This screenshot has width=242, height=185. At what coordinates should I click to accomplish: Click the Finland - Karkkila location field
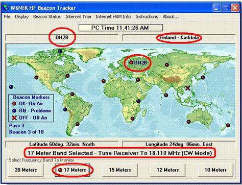pyautogui.click(x=179, y=37)
